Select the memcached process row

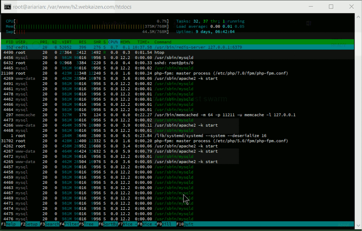coord(177,115)
